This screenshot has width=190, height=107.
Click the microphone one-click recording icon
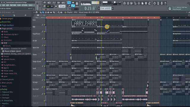click(161, 3)
